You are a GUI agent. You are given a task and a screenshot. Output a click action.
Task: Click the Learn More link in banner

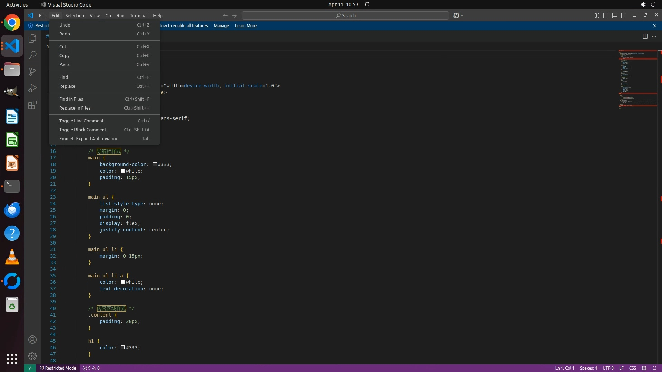tap(245, 26)
